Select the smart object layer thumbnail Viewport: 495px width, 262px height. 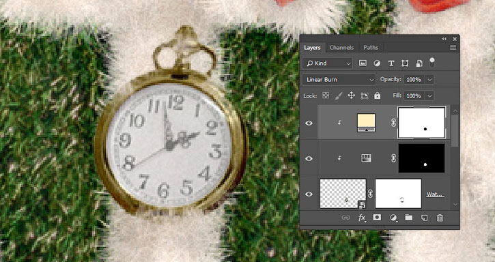[x=343, y=194]
